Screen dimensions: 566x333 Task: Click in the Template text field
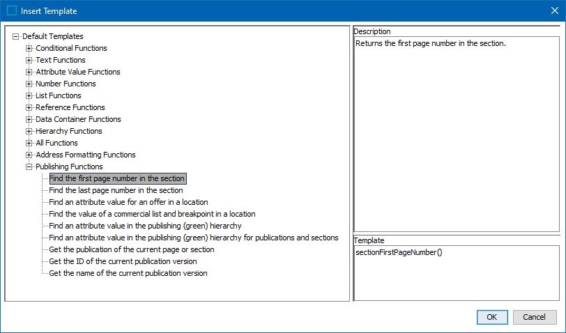(x=457, y=273)
